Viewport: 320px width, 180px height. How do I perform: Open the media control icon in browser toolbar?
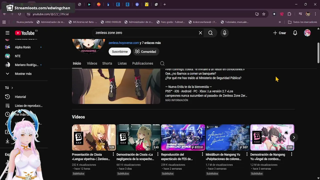click(300, 14)
